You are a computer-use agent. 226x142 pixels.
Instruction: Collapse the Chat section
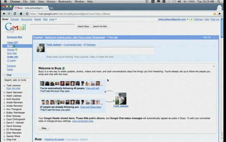coord(4,75)
